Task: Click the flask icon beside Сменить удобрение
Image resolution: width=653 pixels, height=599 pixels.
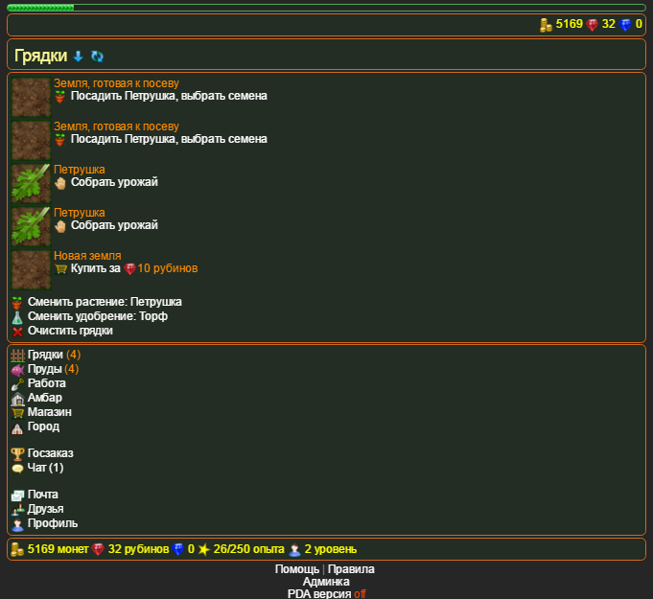Action: (17, 317)
